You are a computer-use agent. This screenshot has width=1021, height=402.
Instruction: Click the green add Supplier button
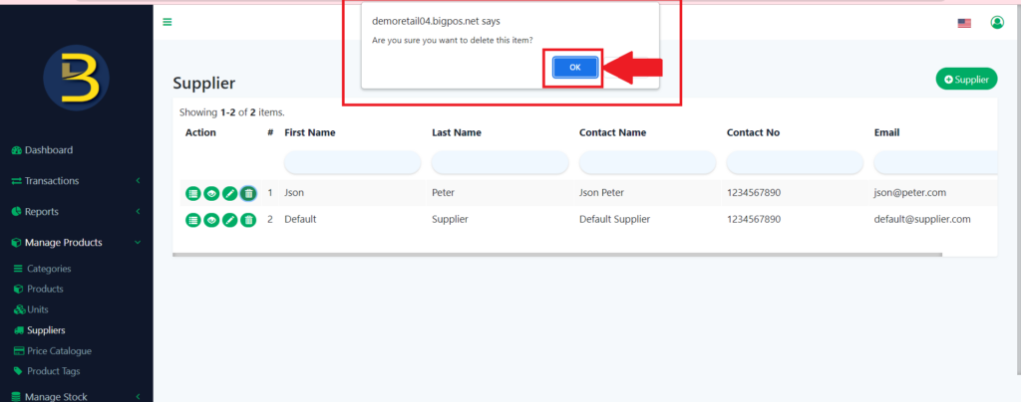pyautogui.click(x=965, y=80)
